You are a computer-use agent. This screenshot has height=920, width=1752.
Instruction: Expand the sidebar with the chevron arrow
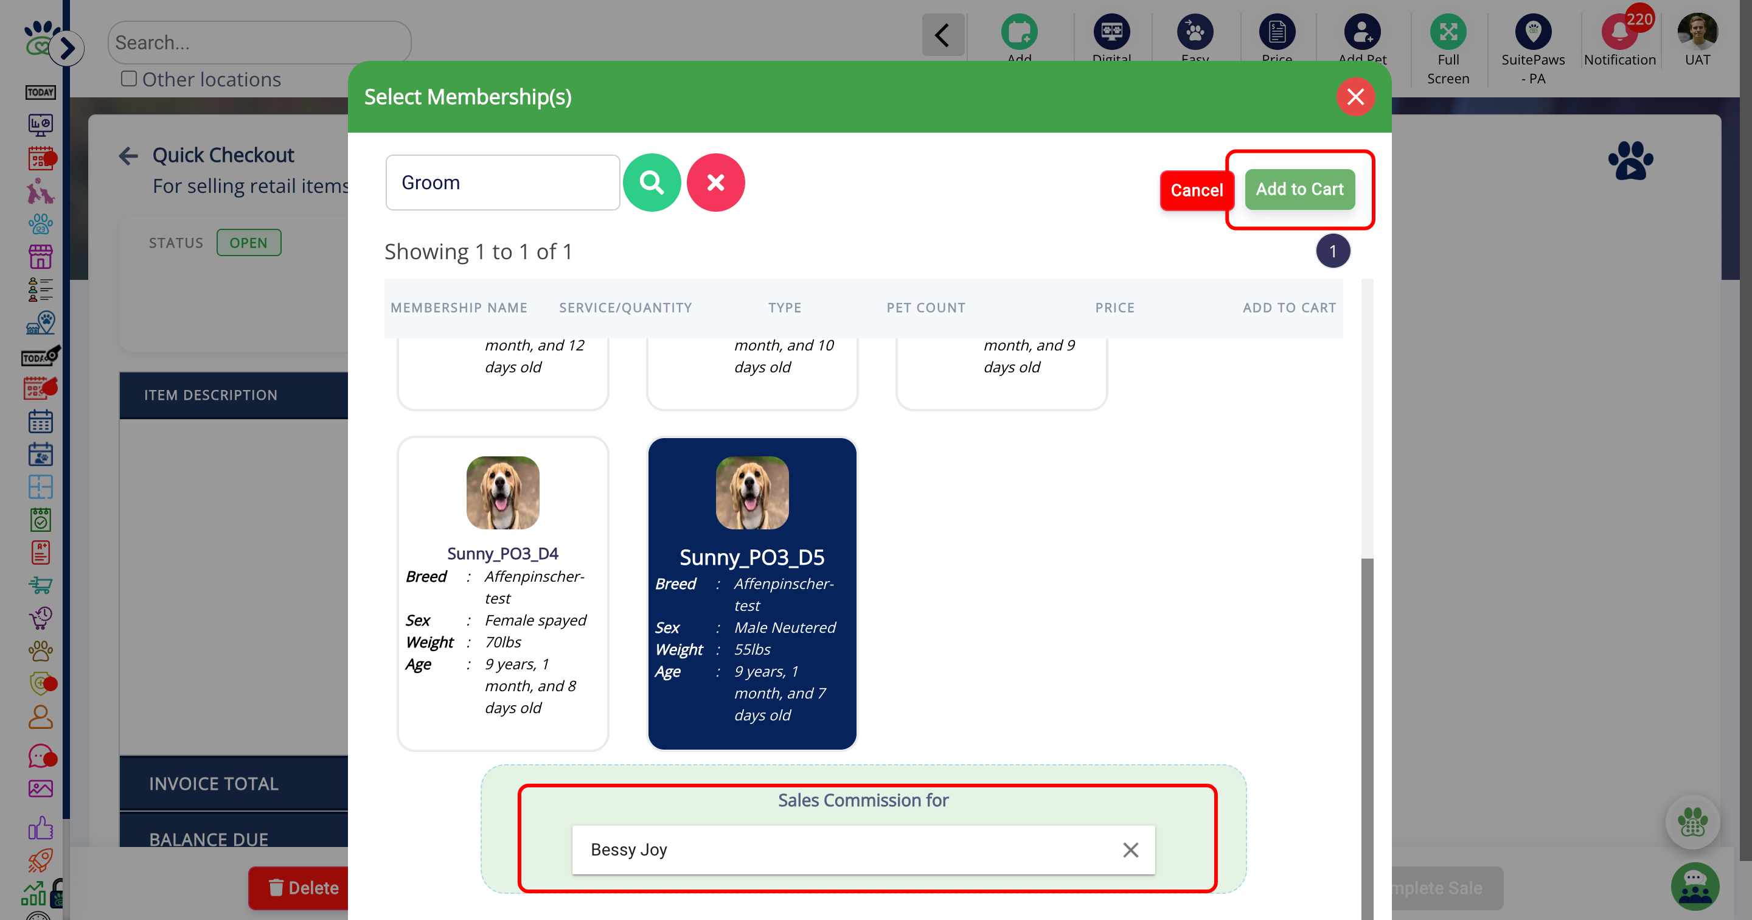click(x=67, y=48)
